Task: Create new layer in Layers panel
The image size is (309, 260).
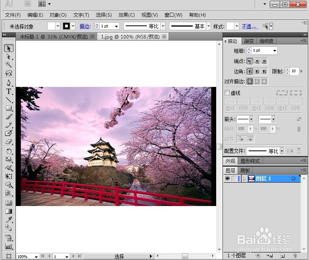Action: tap(282, 256)
